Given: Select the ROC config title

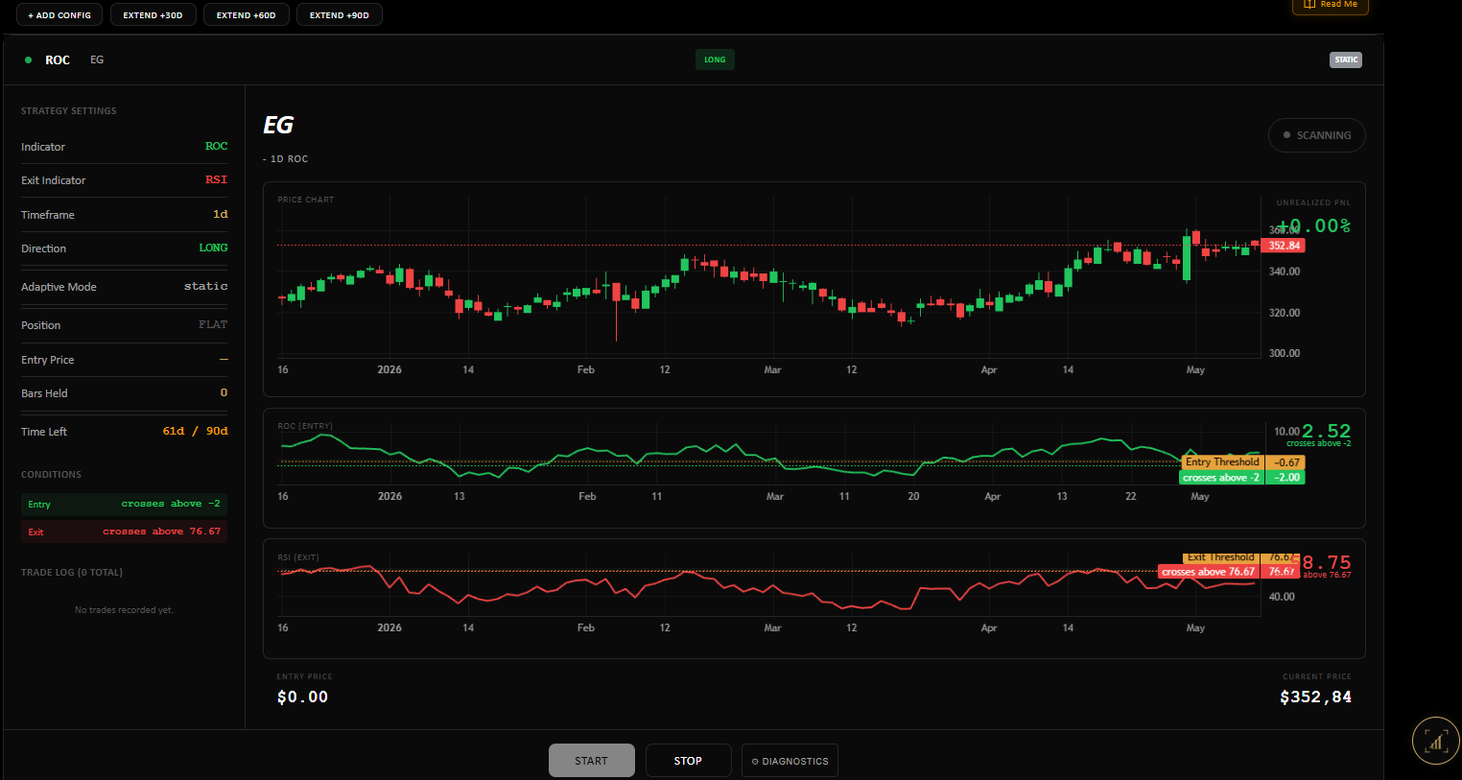Looking at the screenshot, I should (58, 59).
